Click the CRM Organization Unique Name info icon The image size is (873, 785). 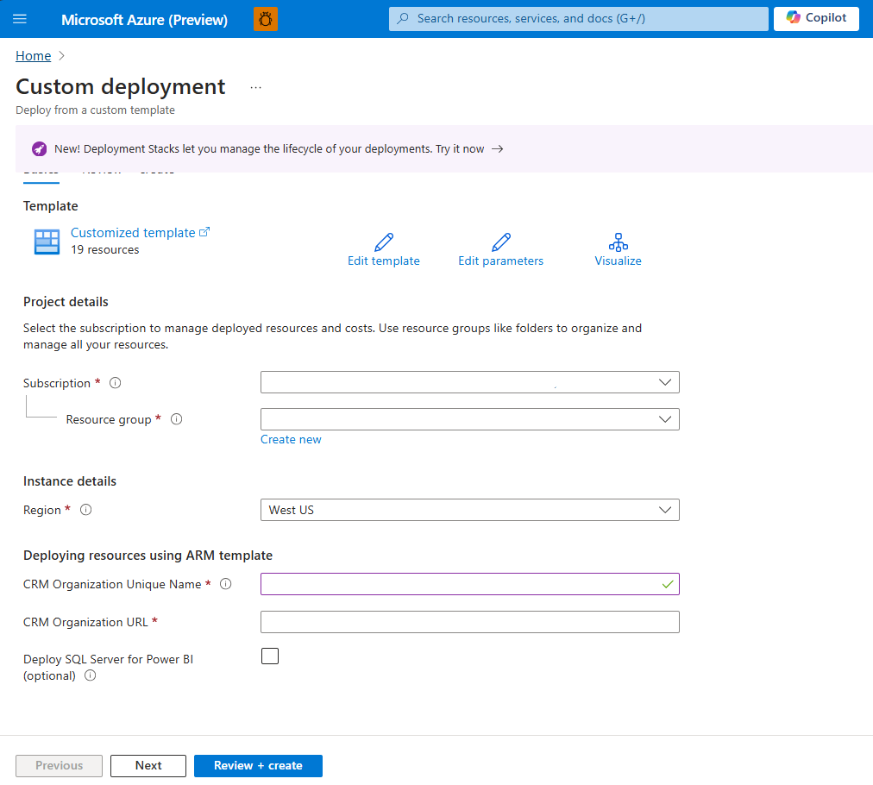click(x=225, y=584)
